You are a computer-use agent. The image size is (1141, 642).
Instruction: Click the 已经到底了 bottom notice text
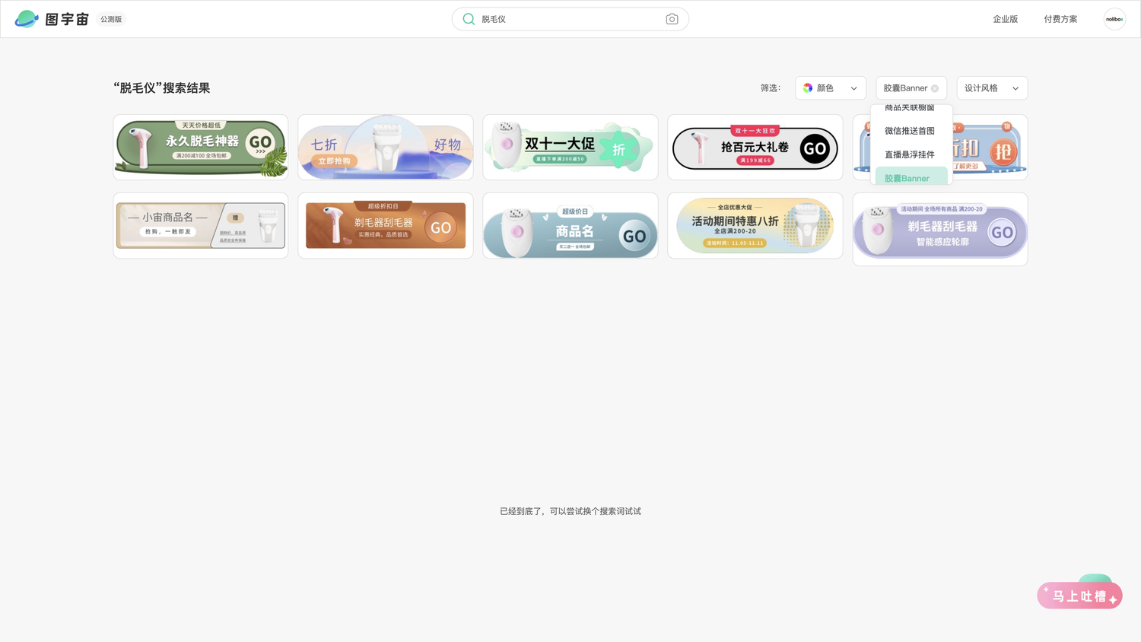point(570,511)
